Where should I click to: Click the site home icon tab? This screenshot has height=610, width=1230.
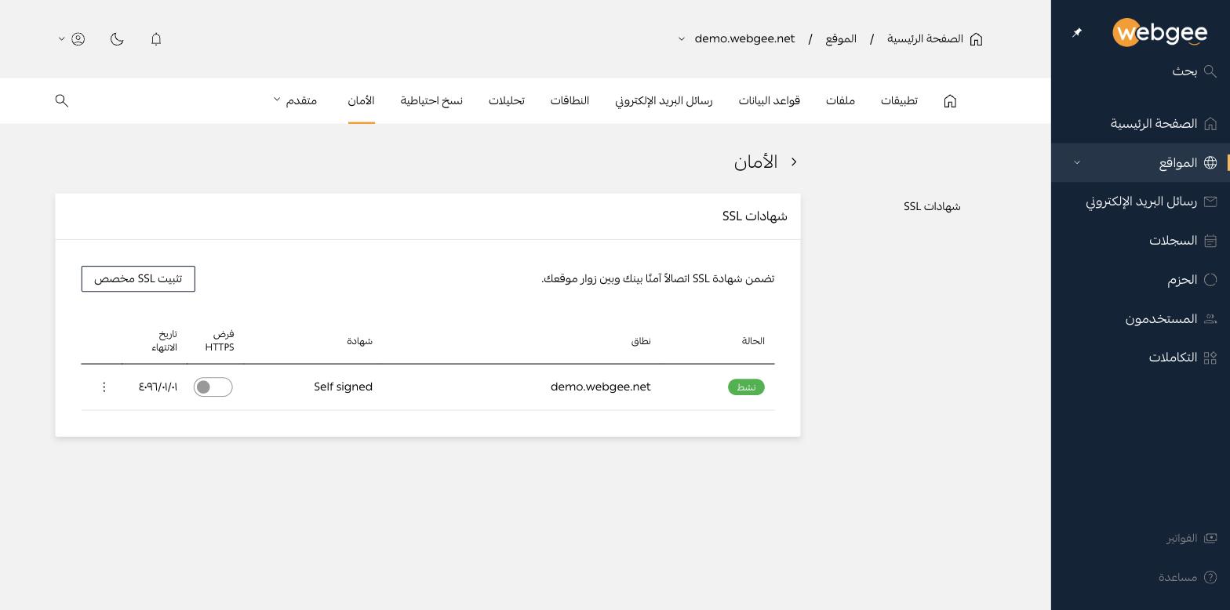[950, 101]
